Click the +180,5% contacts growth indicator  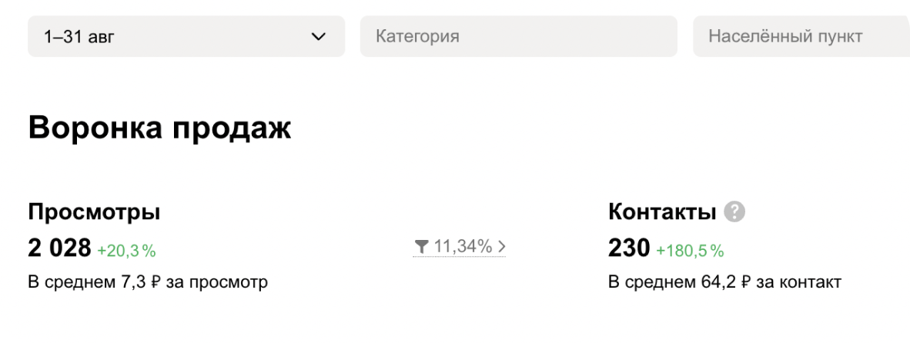690,250
